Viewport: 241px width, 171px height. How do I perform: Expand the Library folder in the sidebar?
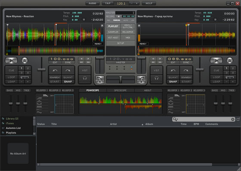click(3, 119)
